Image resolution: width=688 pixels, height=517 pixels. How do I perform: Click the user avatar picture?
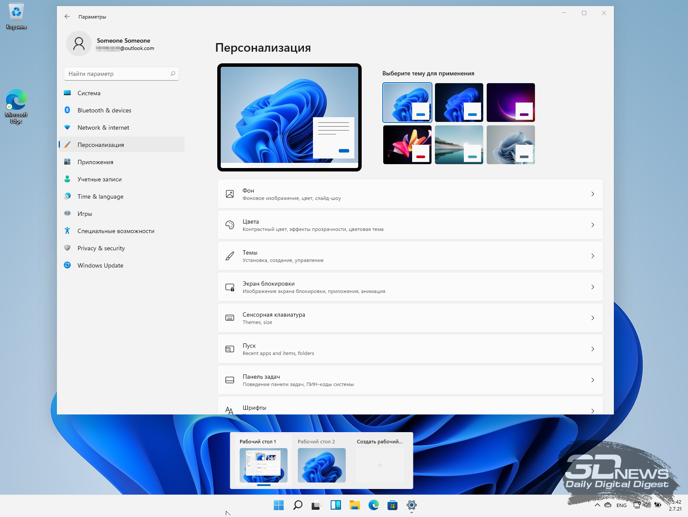coord(79,44)
